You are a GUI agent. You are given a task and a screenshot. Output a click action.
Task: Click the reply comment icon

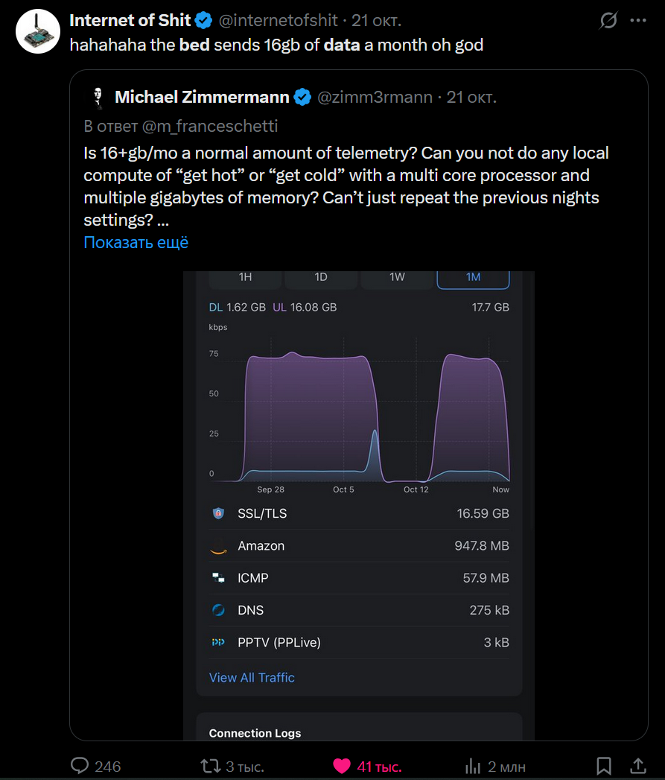click(x=80, y=766)
